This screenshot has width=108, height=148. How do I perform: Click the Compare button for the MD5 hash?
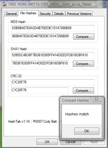[x=84, y=37]
